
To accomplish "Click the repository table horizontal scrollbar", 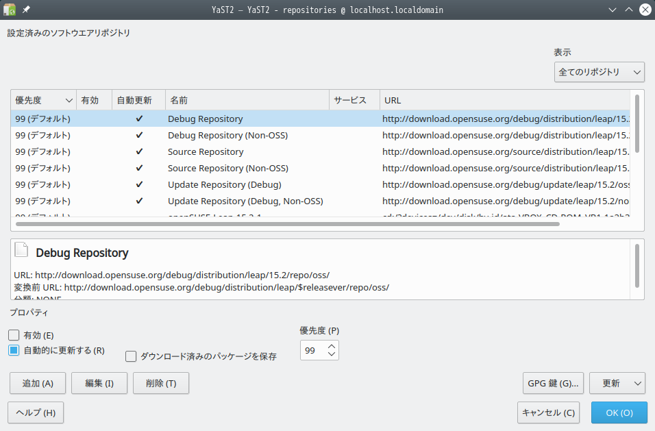I will (287, 224).
